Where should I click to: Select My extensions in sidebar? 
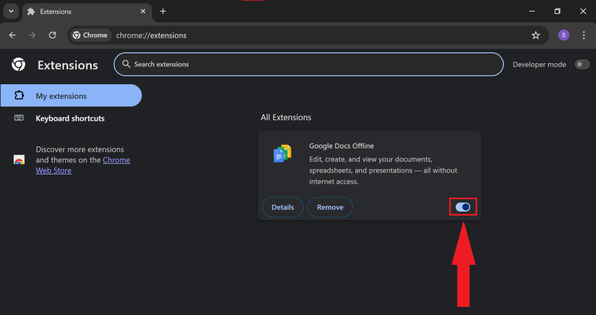pyautogui.click(x=61, y=96)
